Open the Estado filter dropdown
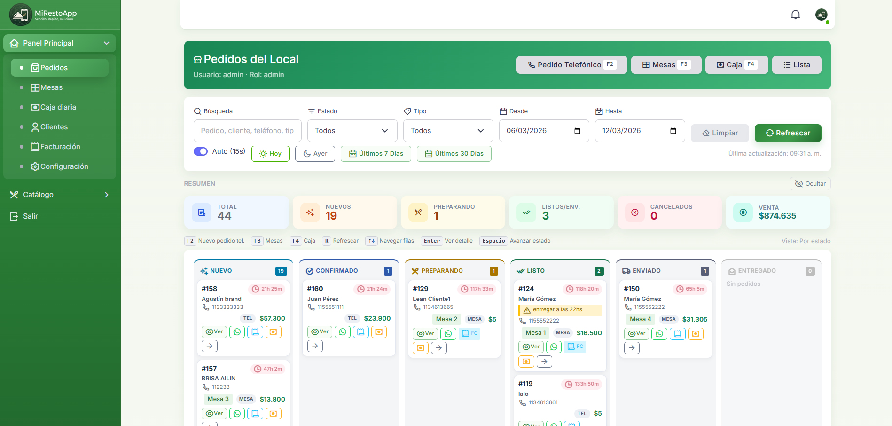This screenshot has height=426, width=892. click(352, 131)
